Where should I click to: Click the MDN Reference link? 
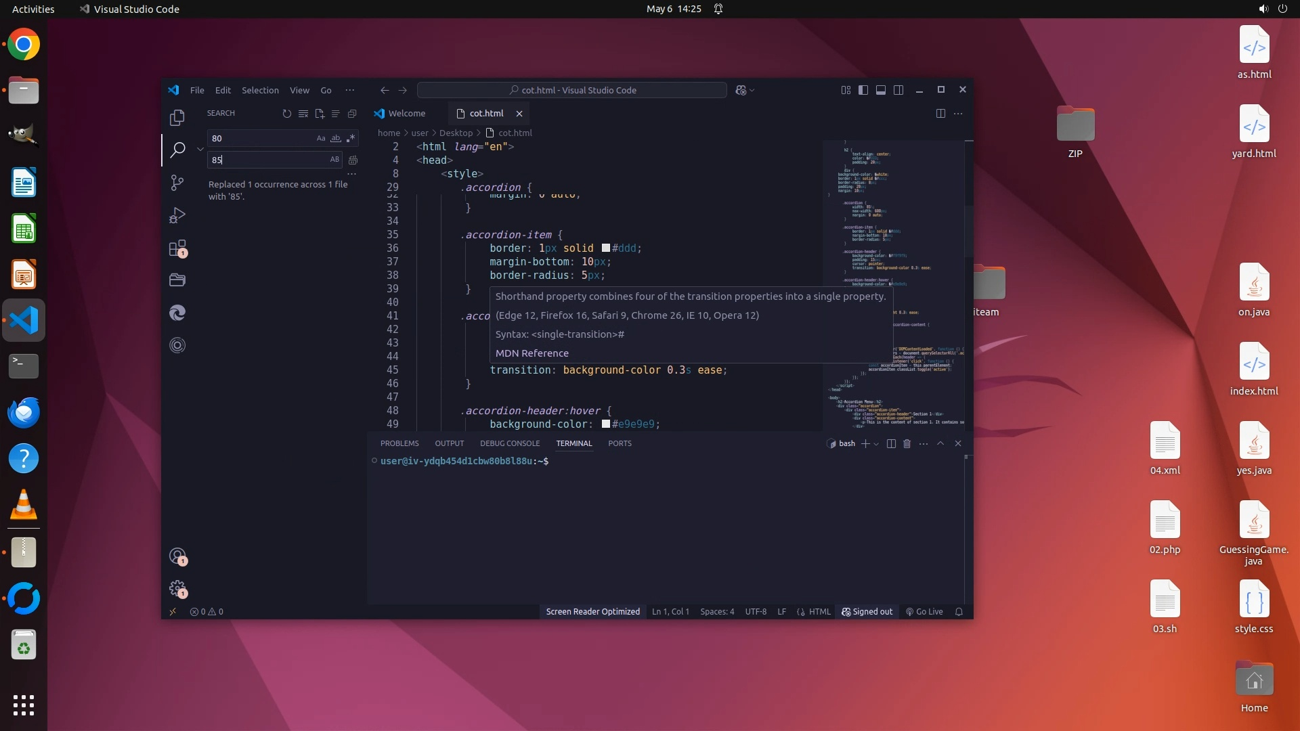click(532, 353)
